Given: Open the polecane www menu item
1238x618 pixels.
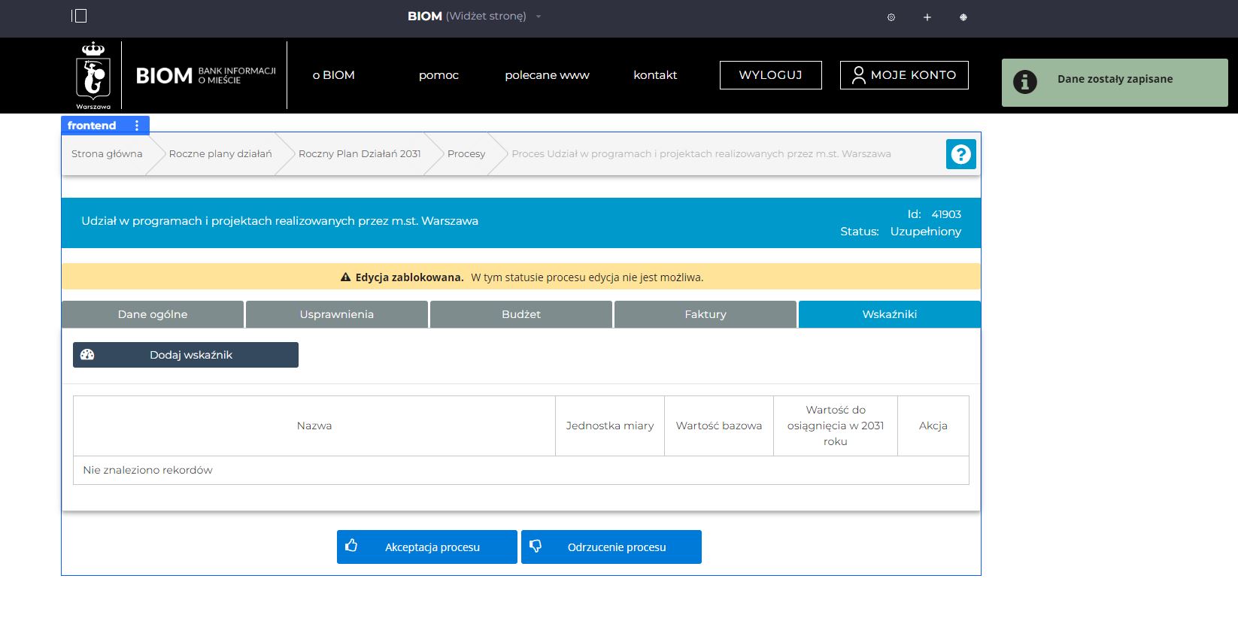Looking at the screenshot, I should [547, 75].
